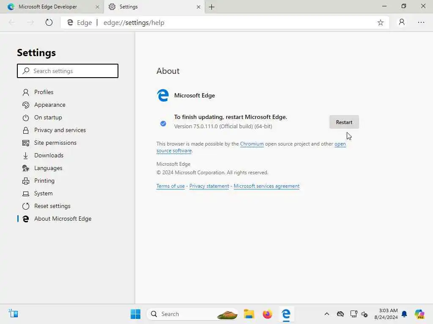The image size is (433, 324).
Task: Click the Microsoft Edge logo in About section
Action: (x=163, y=95)
